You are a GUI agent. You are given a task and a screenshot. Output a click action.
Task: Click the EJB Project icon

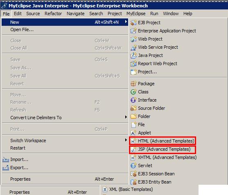[x=133, y=23]
